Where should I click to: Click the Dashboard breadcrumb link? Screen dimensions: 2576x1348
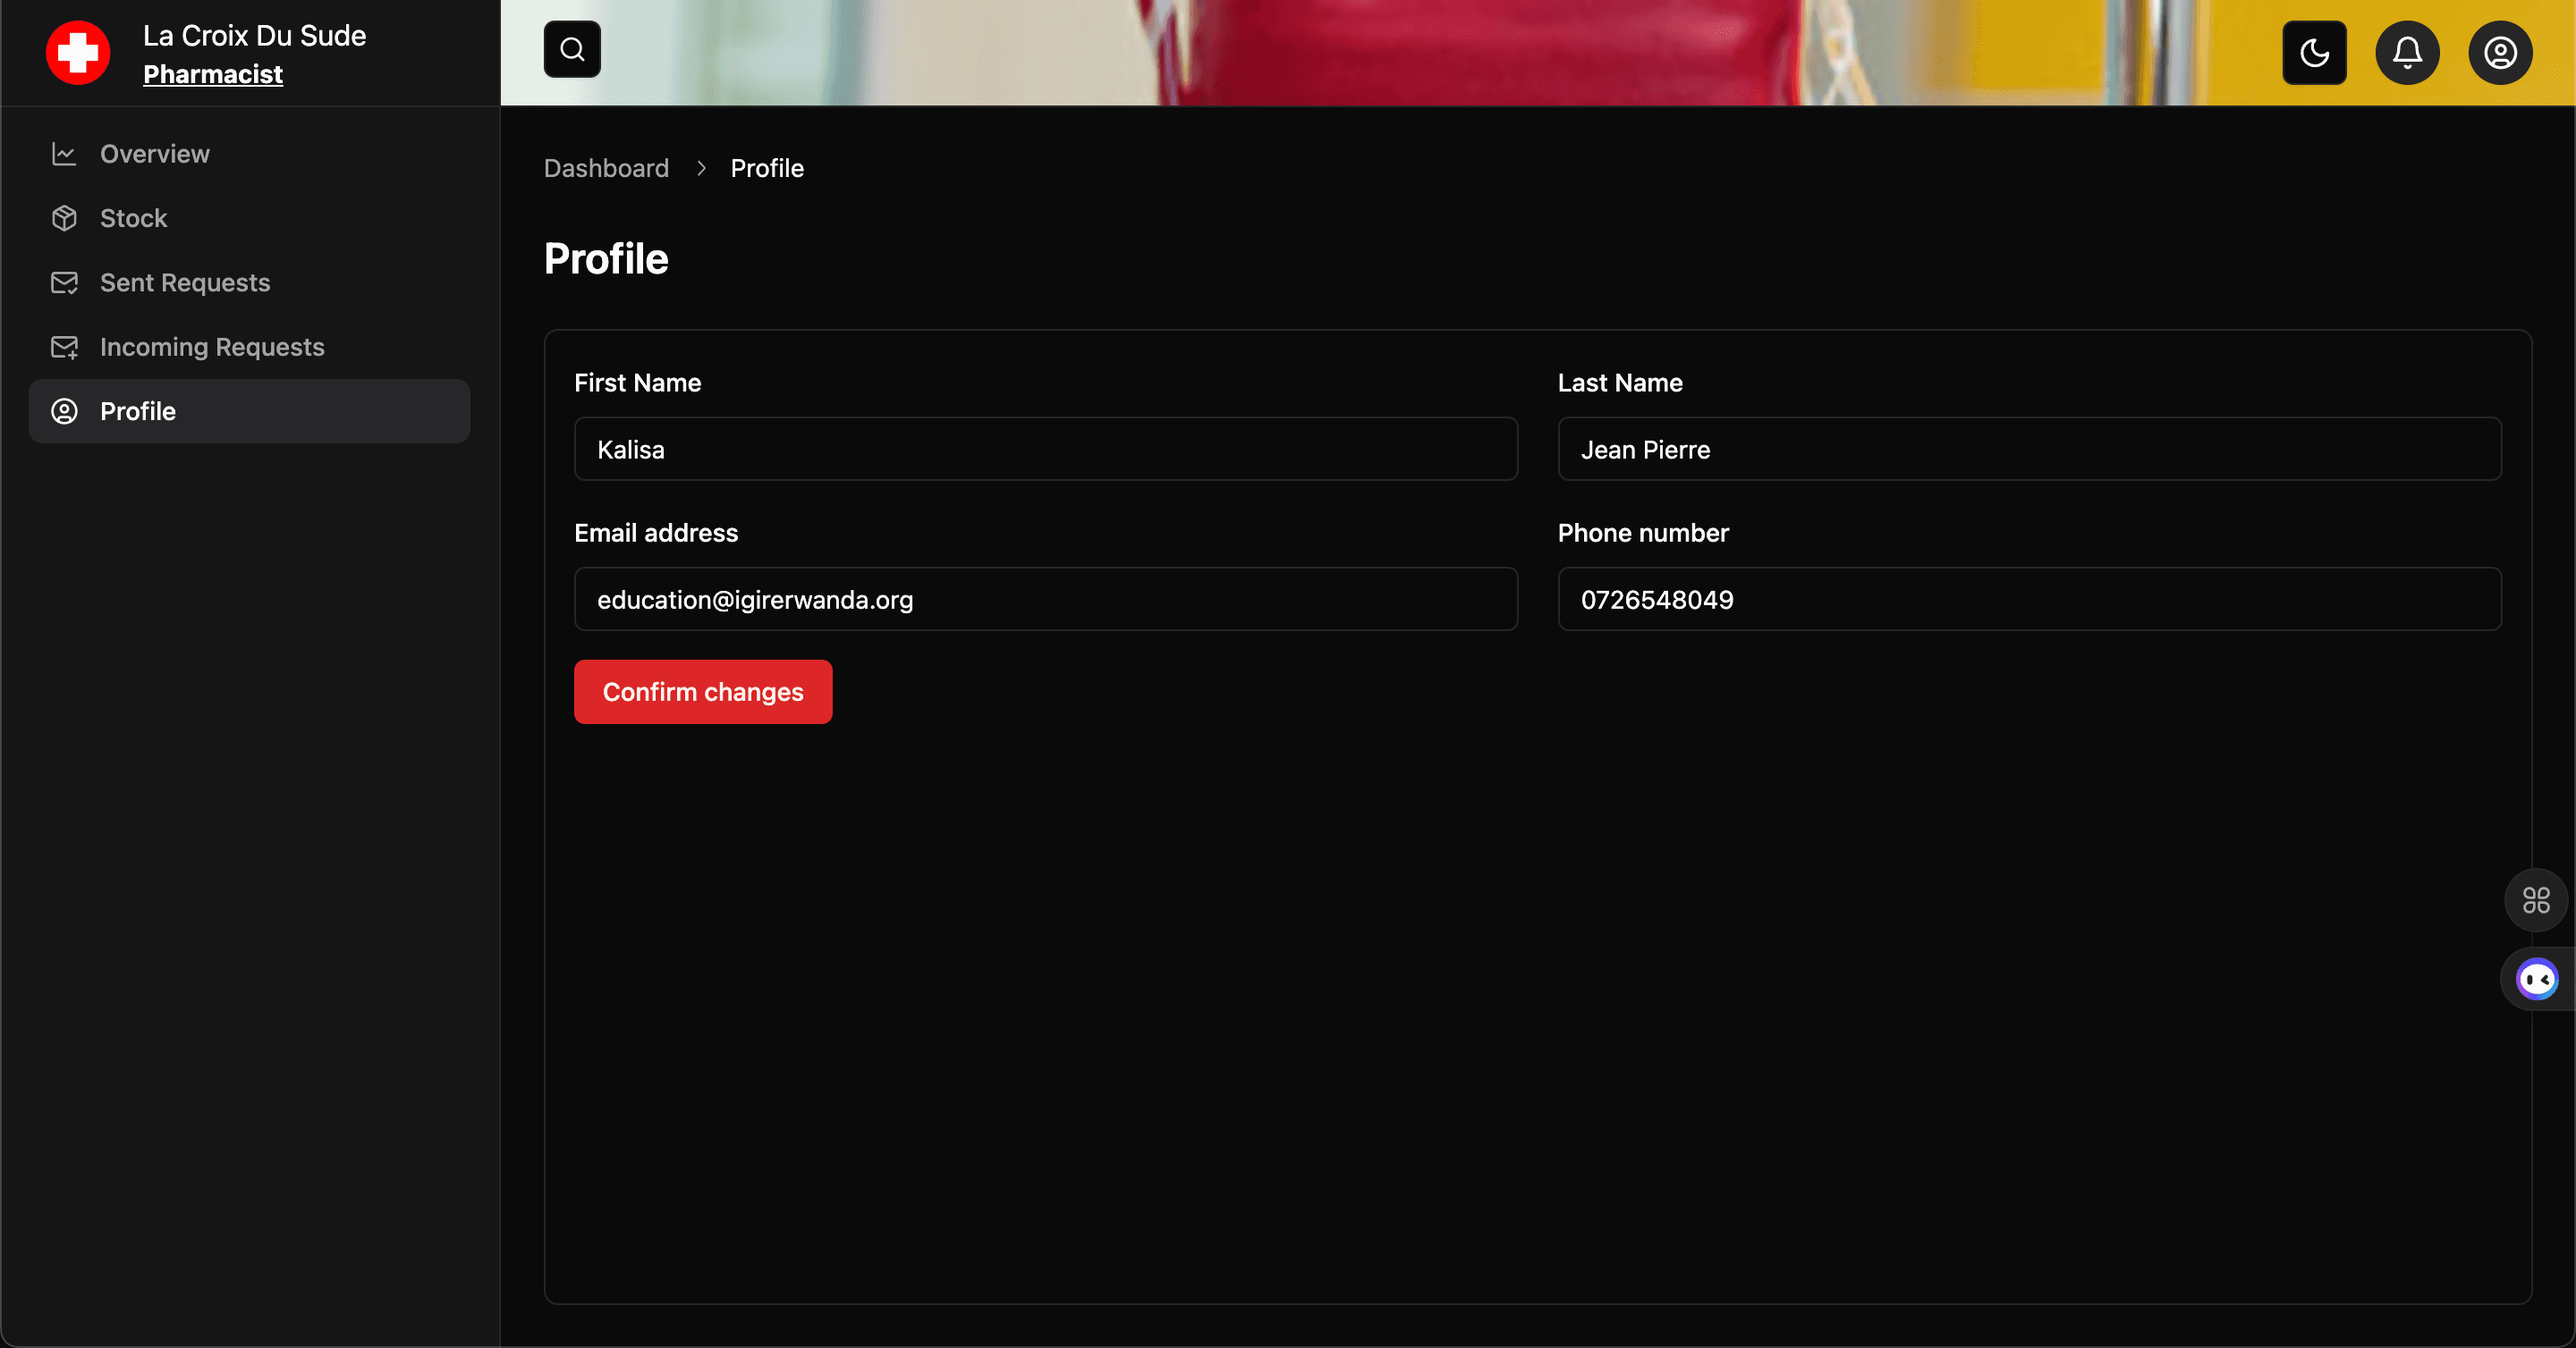click(606, 168)
